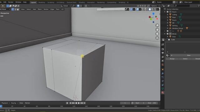
Task: Click the play animation button
Action: 79,103
